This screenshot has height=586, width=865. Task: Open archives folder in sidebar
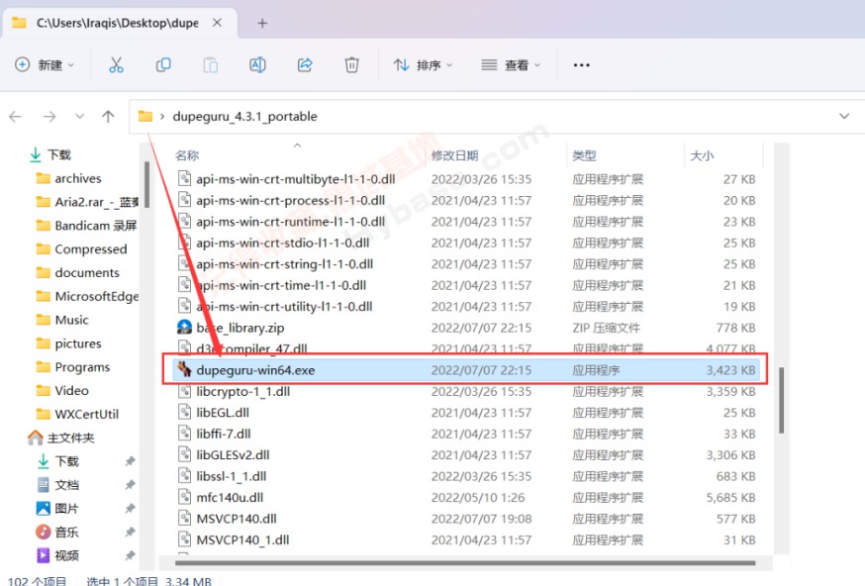69,178
